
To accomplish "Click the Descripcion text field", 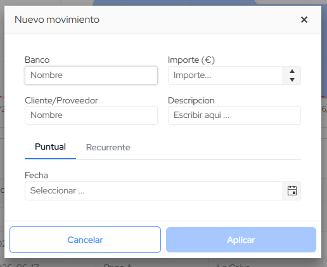I will (x=234, y=115).
